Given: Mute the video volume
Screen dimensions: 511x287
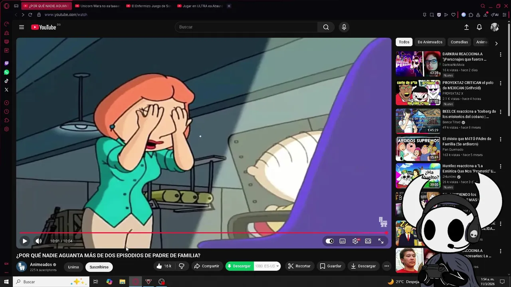Looking at the screenshot, I should 38,241.
